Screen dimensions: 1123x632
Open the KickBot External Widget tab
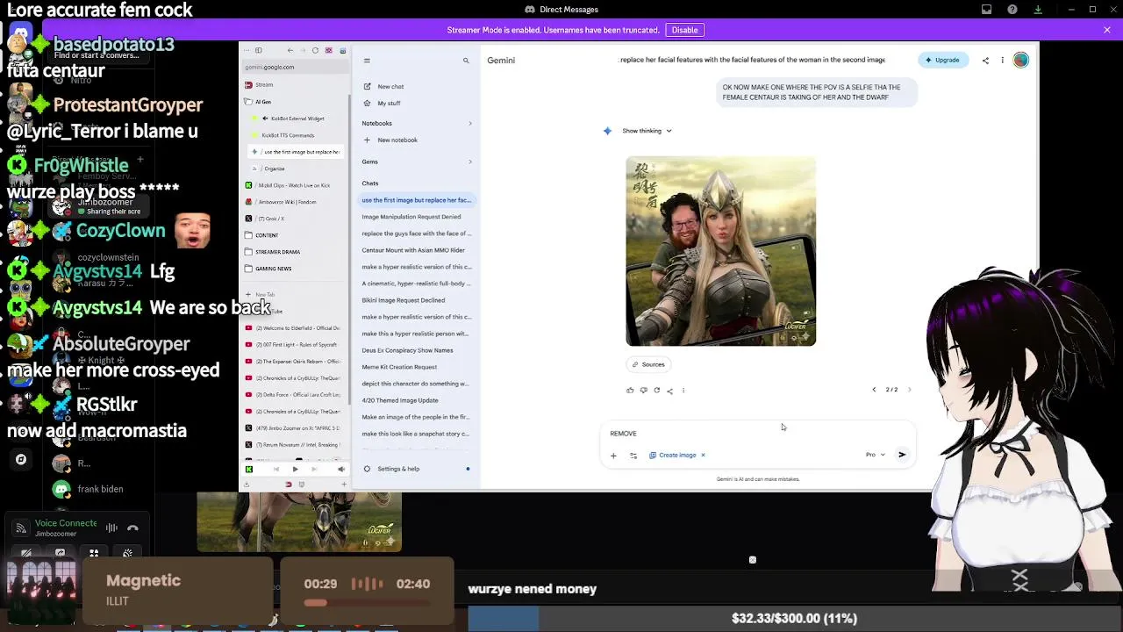tap(297, 118)
